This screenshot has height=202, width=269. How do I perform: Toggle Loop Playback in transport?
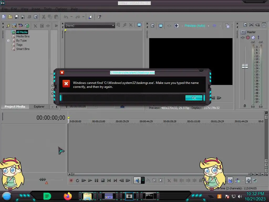tap(77, 180)
